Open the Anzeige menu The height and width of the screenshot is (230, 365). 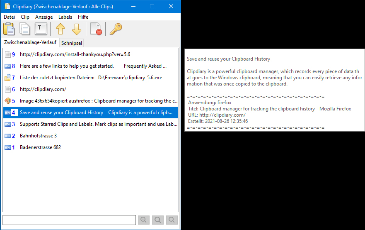coord(44,17)
